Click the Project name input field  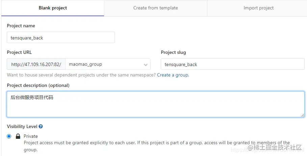coord(61,38)
